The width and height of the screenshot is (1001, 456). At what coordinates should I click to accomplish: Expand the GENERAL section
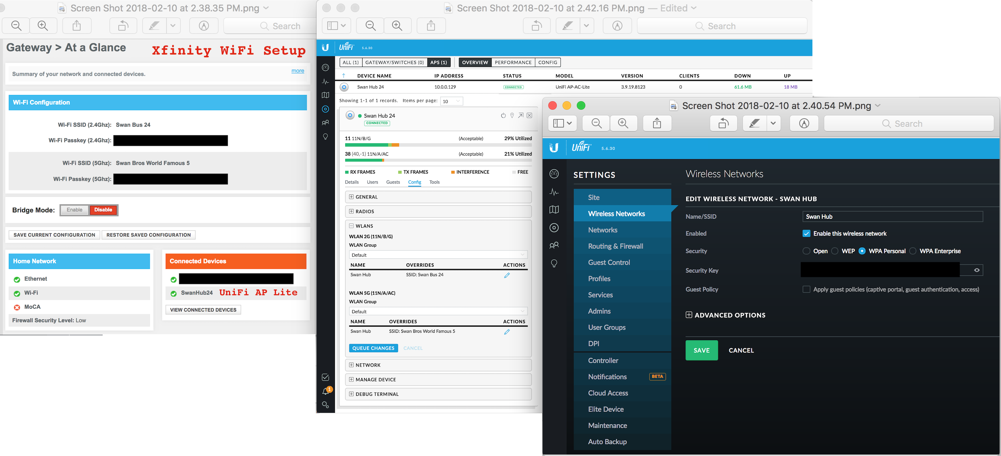[x=438, y=197]
